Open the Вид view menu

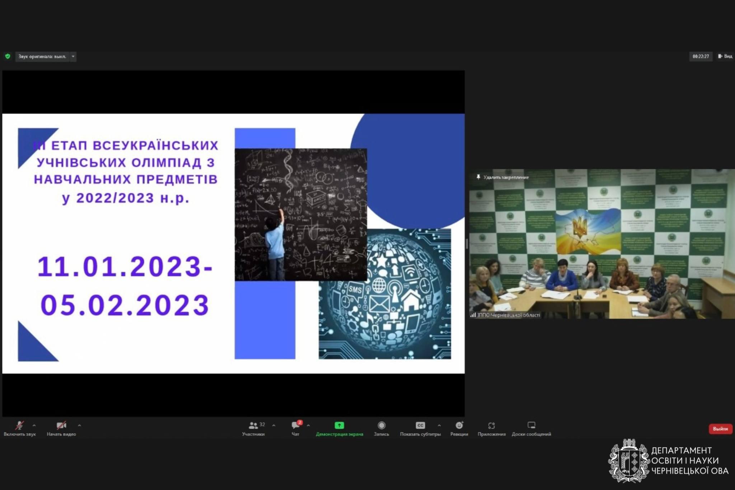(725, 56)
